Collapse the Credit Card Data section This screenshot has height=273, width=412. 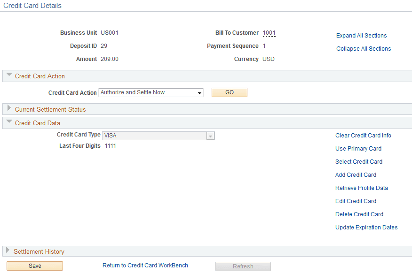point(8,123)
